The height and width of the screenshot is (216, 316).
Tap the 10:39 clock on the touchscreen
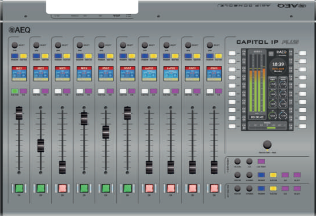tap(278, 64)
